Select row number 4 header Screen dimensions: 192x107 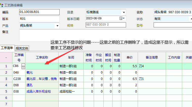[6, 85]
